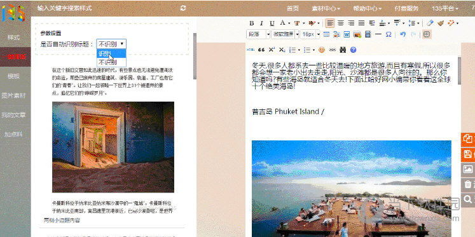Screen dimensions: 475x237
Task: Open find and replace binoculars
Action: point(343,50)
